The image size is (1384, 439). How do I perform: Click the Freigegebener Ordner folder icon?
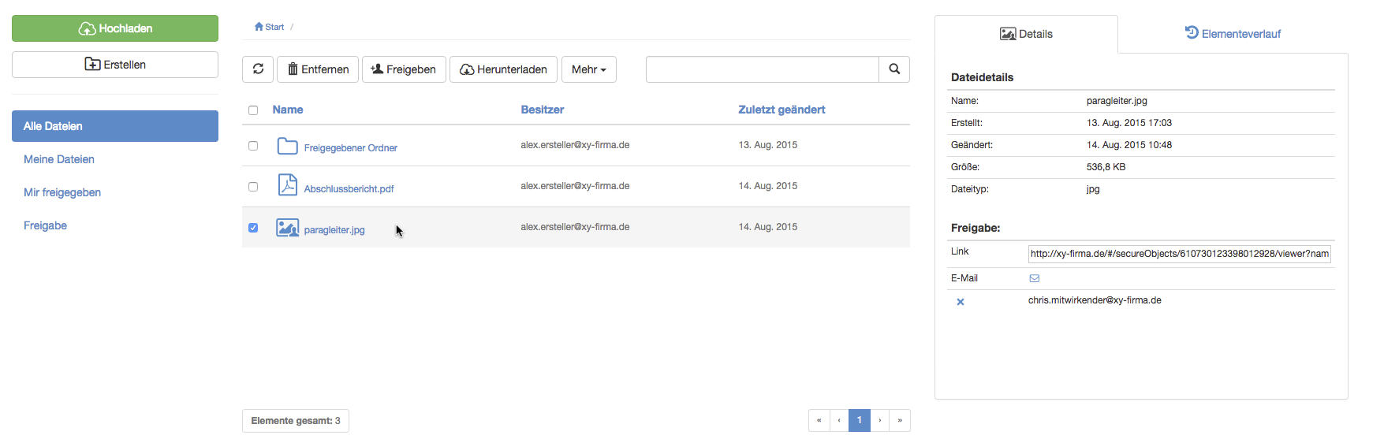coord(288,146)
